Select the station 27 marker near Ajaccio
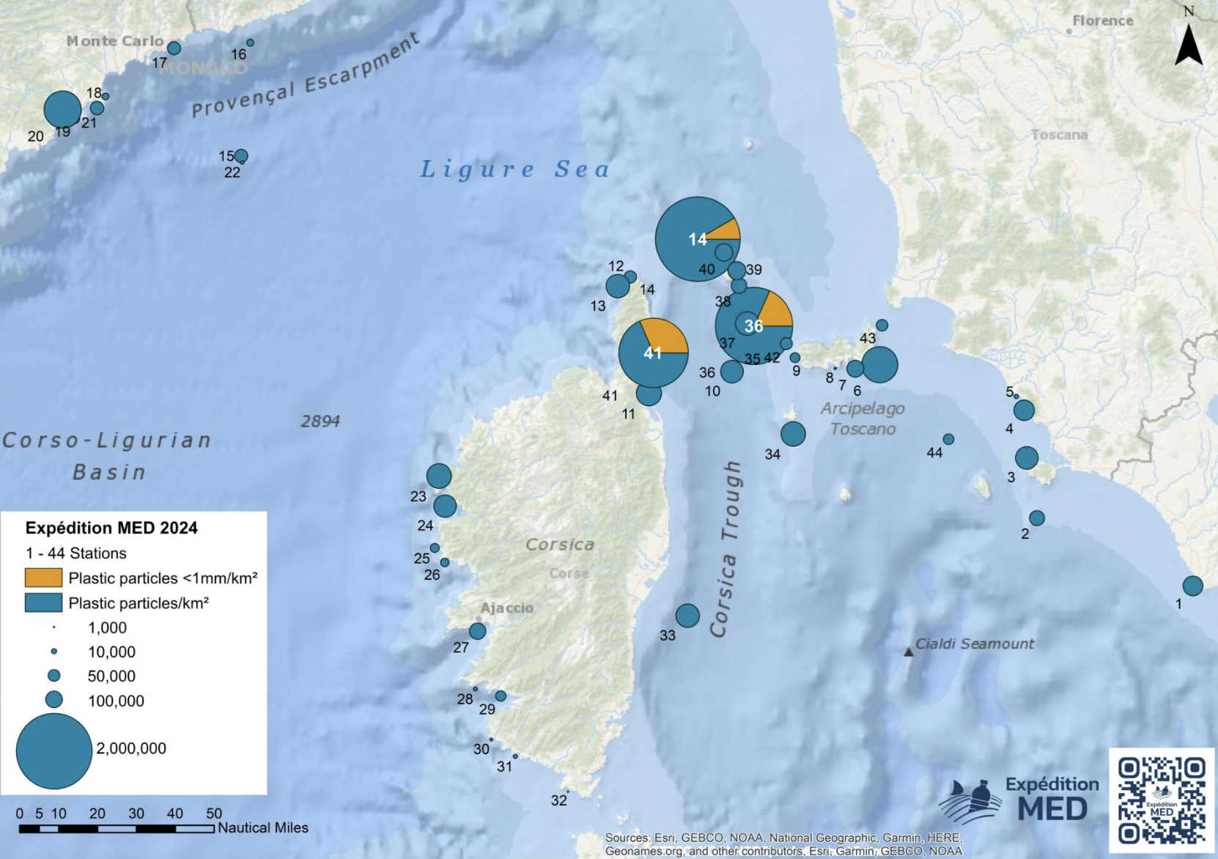Image resolution: width=1218 pixels, height=859 pixels. pos(477,631)
